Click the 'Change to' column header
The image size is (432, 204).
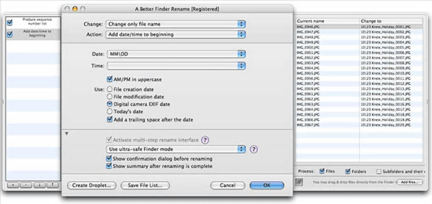tap(390, 21)
